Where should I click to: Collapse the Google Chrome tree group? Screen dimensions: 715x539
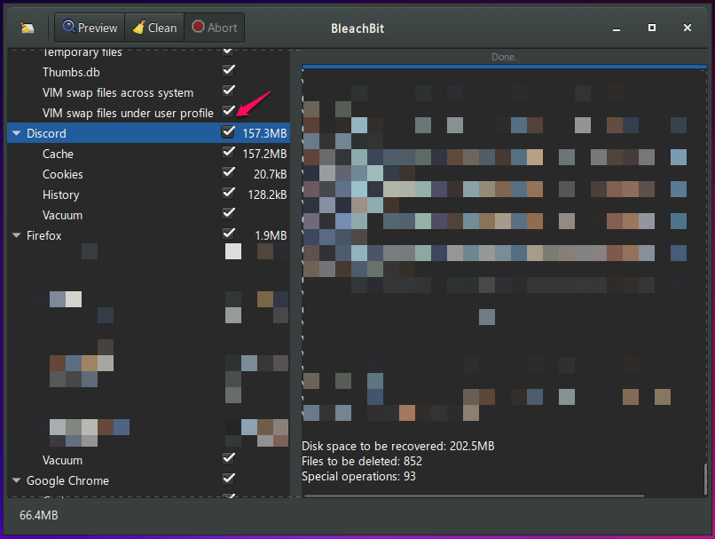coord(17,480)
